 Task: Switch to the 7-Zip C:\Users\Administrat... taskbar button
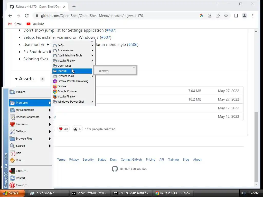point(131,193)
